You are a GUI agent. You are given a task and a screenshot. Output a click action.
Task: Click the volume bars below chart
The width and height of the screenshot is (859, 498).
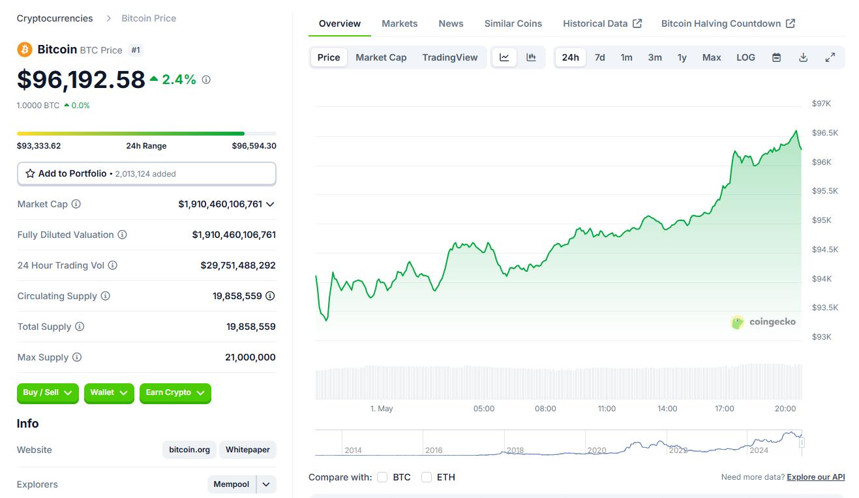pos(558,381)
